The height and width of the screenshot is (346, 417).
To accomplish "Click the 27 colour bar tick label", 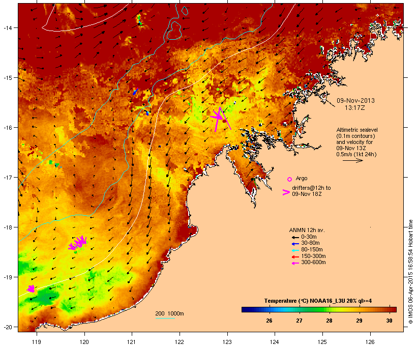I will 299,321.
